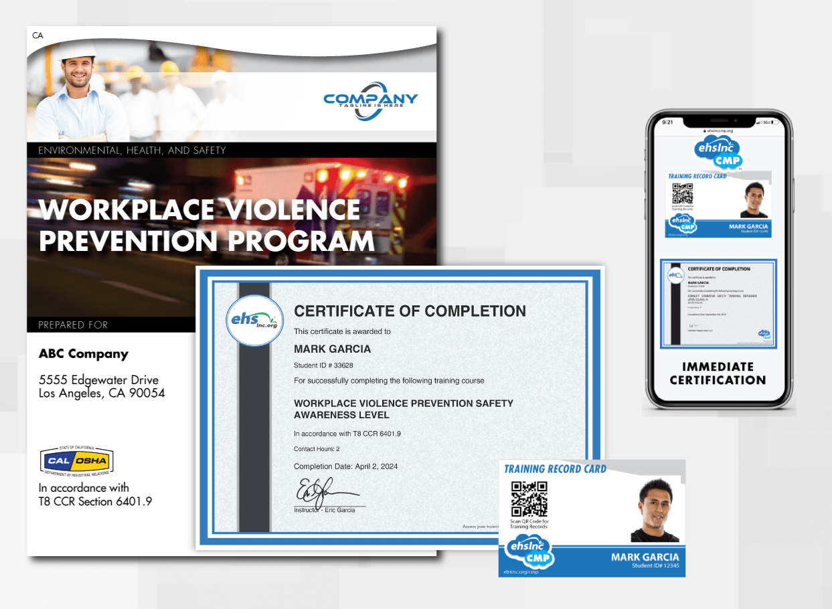Click the 'ENVIRONMENTAL, HEALTH, AND SAFETY' banner text
This screenshot has width=832, height=609.
pyautogui.click(x=132, y=151)
